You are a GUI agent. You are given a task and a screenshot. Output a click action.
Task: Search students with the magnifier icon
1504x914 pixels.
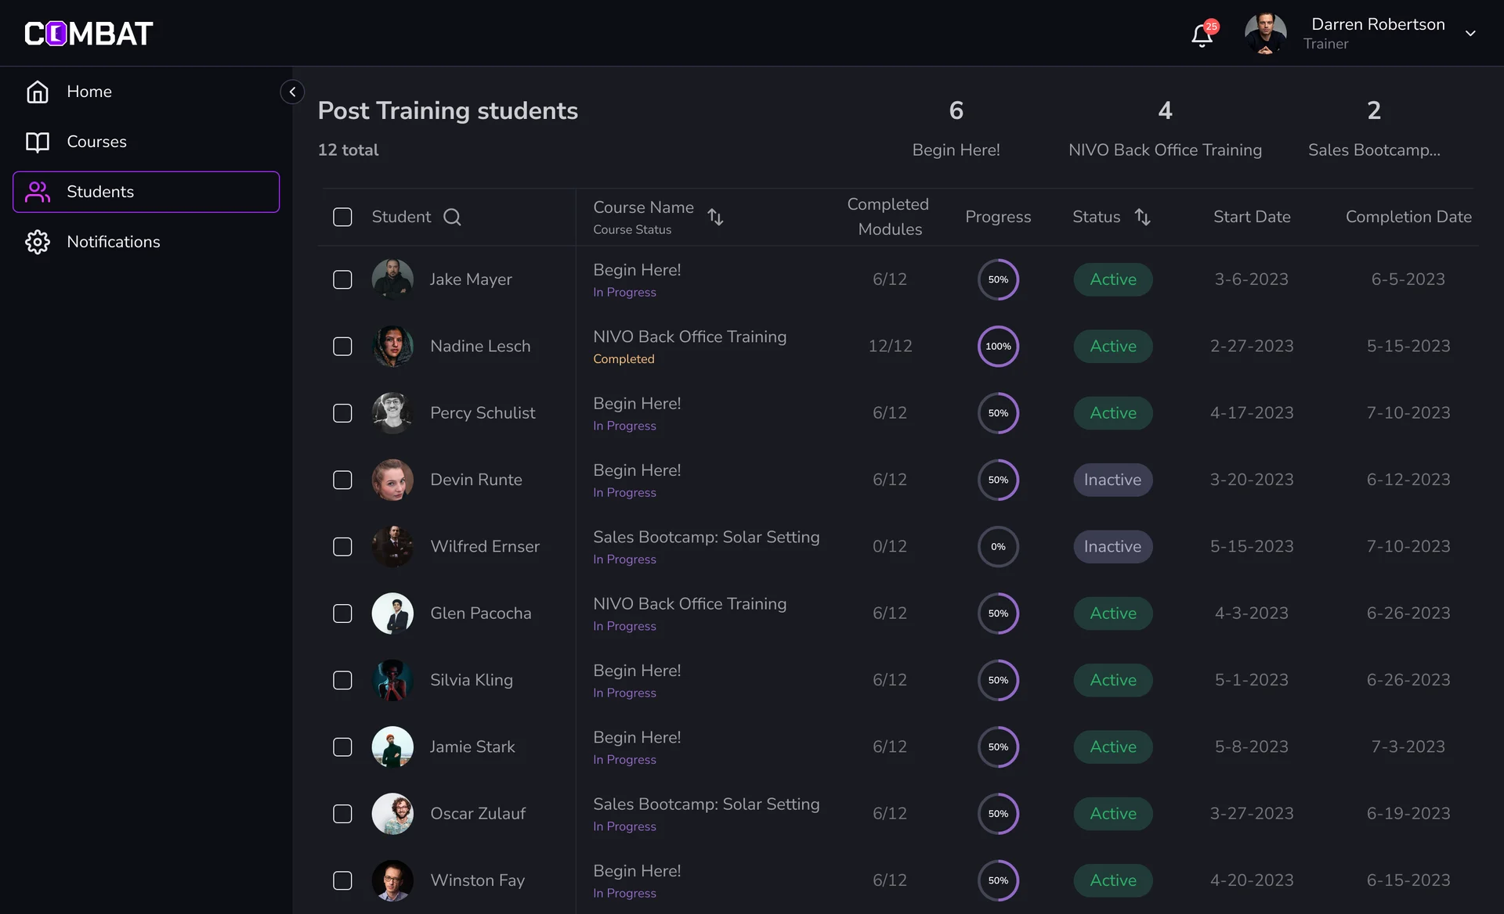point(452,217)
